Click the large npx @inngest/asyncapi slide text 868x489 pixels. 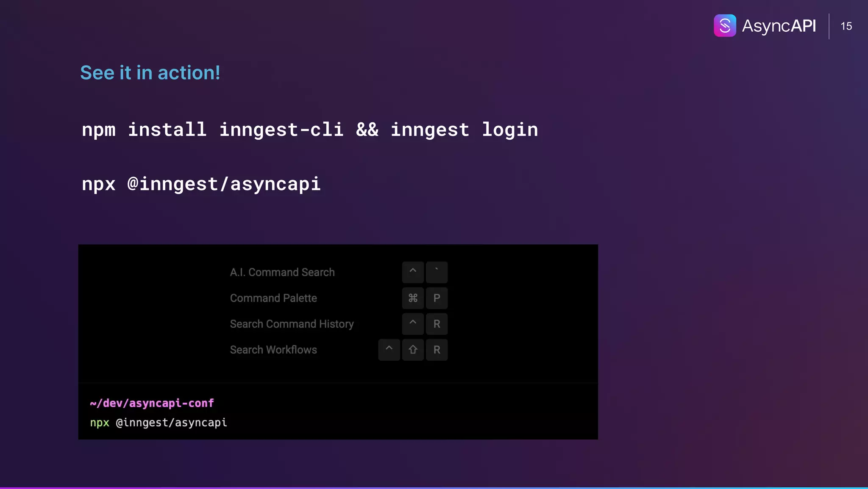coord(201,184)
